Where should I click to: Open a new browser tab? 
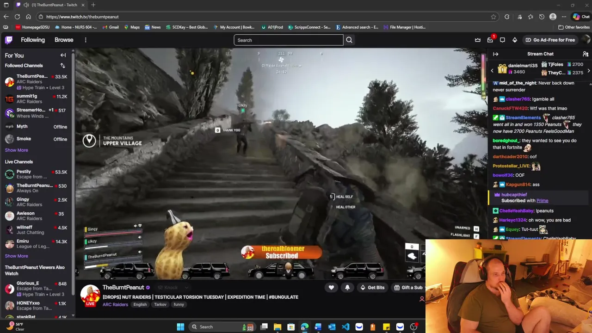tap(93, 5)
